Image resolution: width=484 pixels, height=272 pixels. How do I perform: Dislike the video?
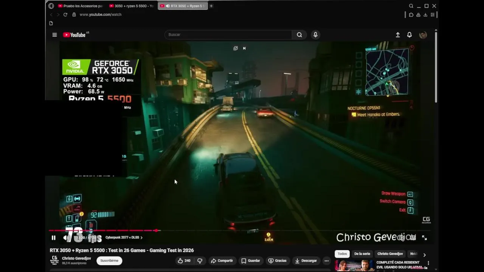[x=200, y=261]
